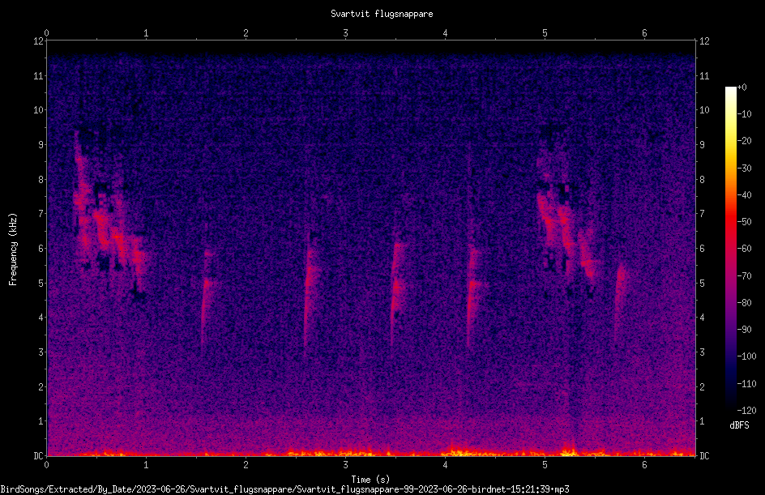Click the "0" tick on the bottom time axis
The width and height of the screenshot is (765, 495).
[46, 465]
